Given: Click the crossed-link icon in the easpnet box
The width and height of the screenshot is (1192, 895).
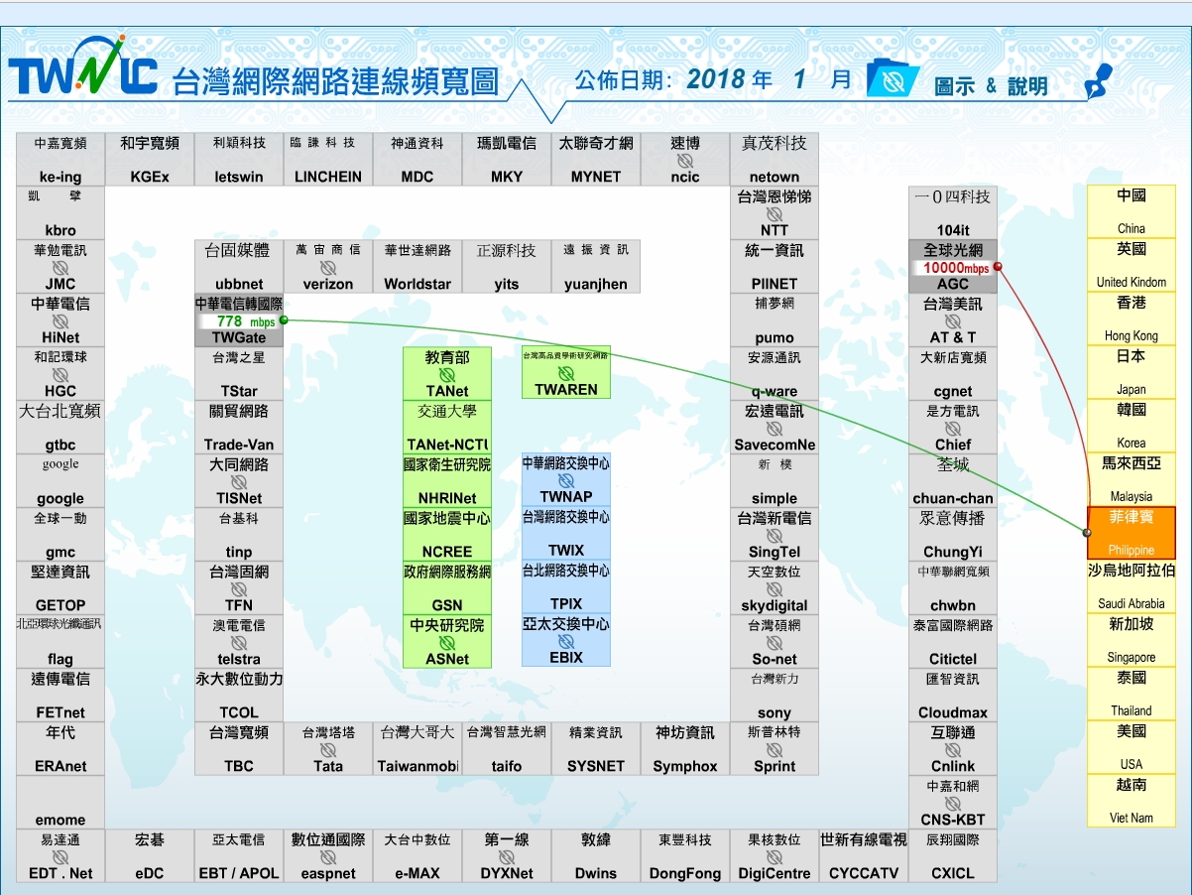Looking at the screenshot, I should point(328,857).
